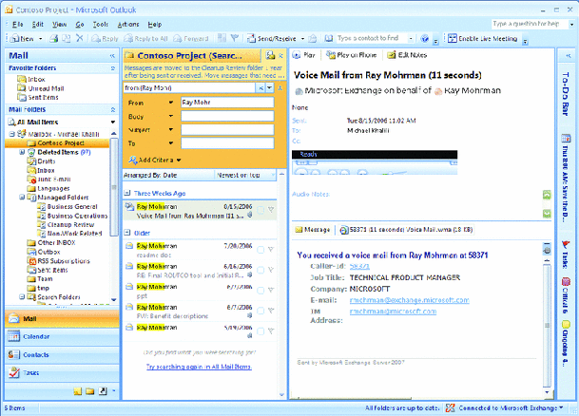The height and width of the screenshot is (416, 579).
Task: Open the File menu
Action: tap(17, 25)
